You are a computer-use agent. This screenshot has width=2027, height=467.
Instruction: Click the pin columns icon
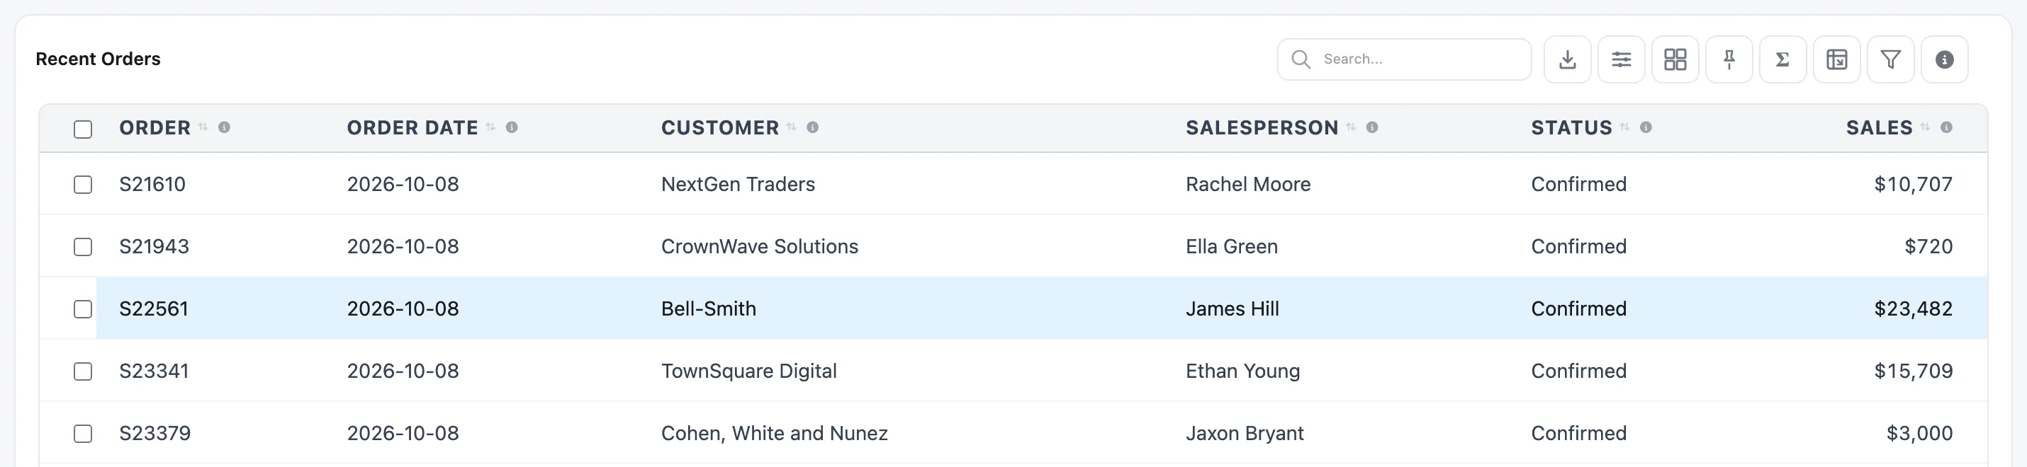1729,59
